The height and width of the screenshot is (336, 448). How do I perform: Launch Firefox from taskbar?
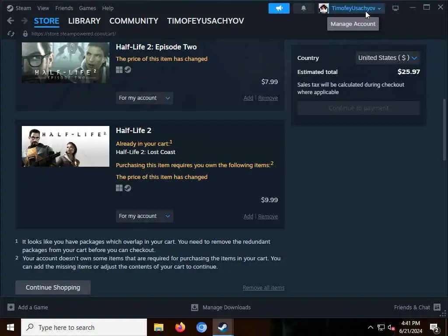[180, 327]
